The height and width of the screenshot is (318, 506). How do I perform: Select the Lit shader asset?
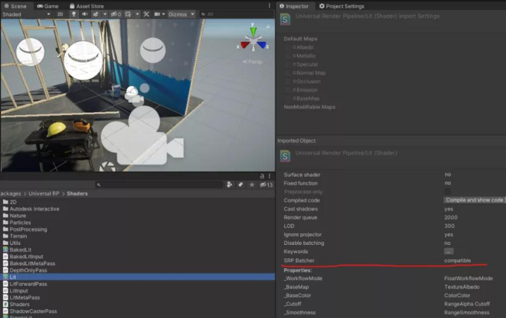click(137, 277)
